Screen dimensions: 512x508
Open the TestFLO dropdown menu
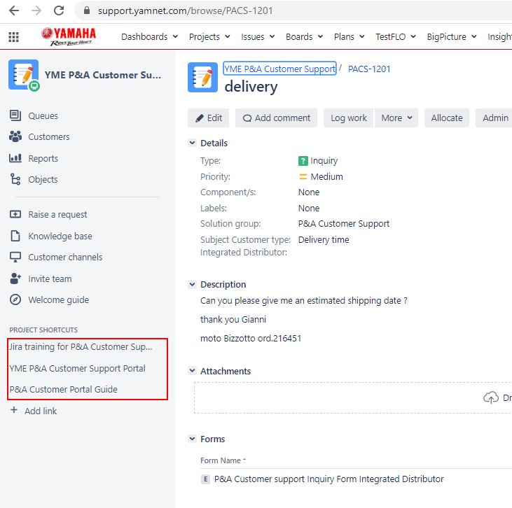396,36
